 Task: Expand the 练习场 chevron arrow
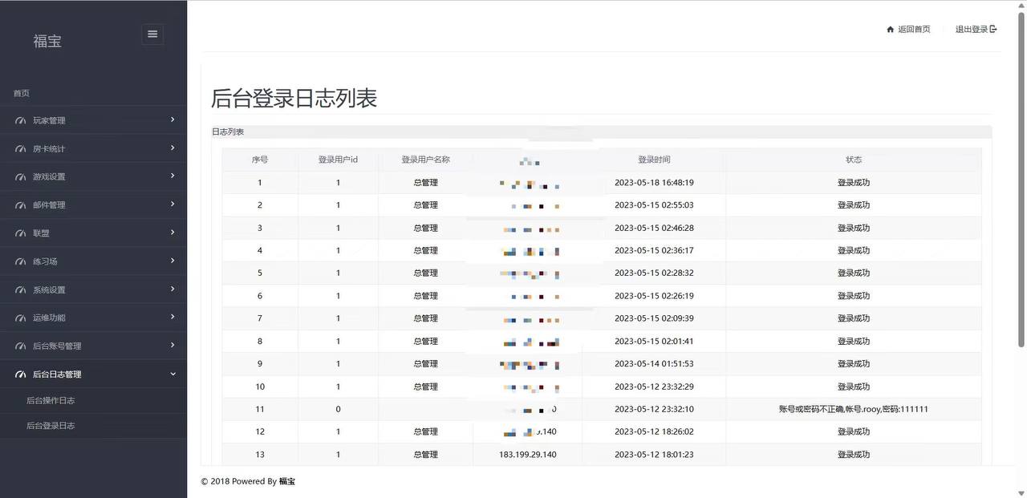tap(173, 261)
